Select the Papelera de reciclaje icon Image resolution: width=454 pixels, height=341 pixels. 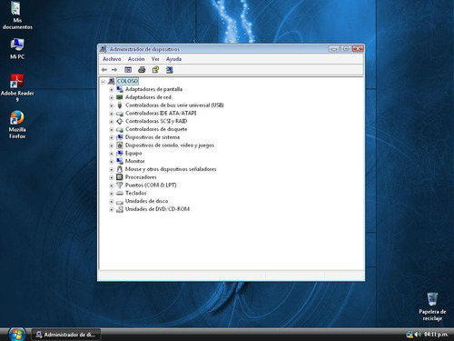tap(432, 306)
